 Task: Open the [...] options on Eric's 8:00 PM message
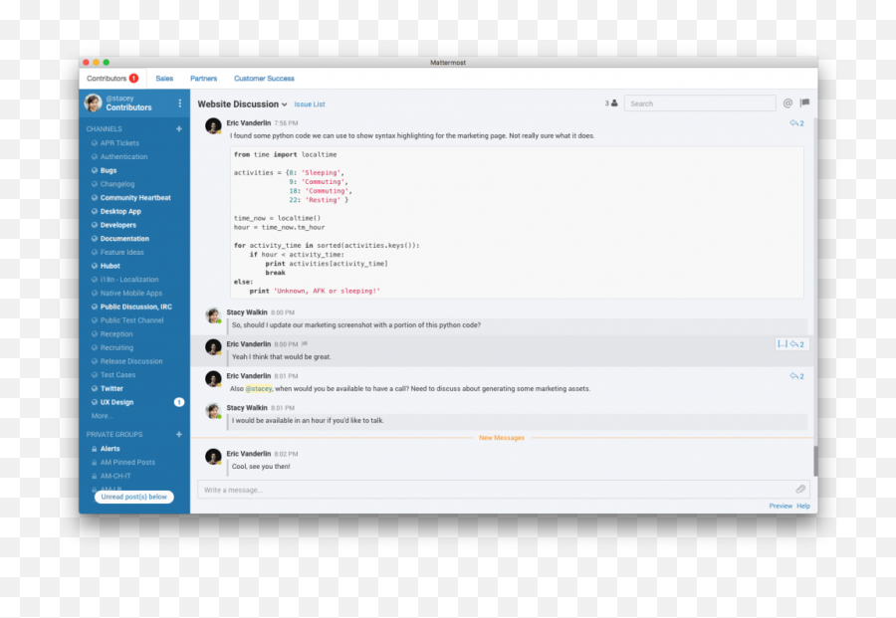[x=783, y=344]
